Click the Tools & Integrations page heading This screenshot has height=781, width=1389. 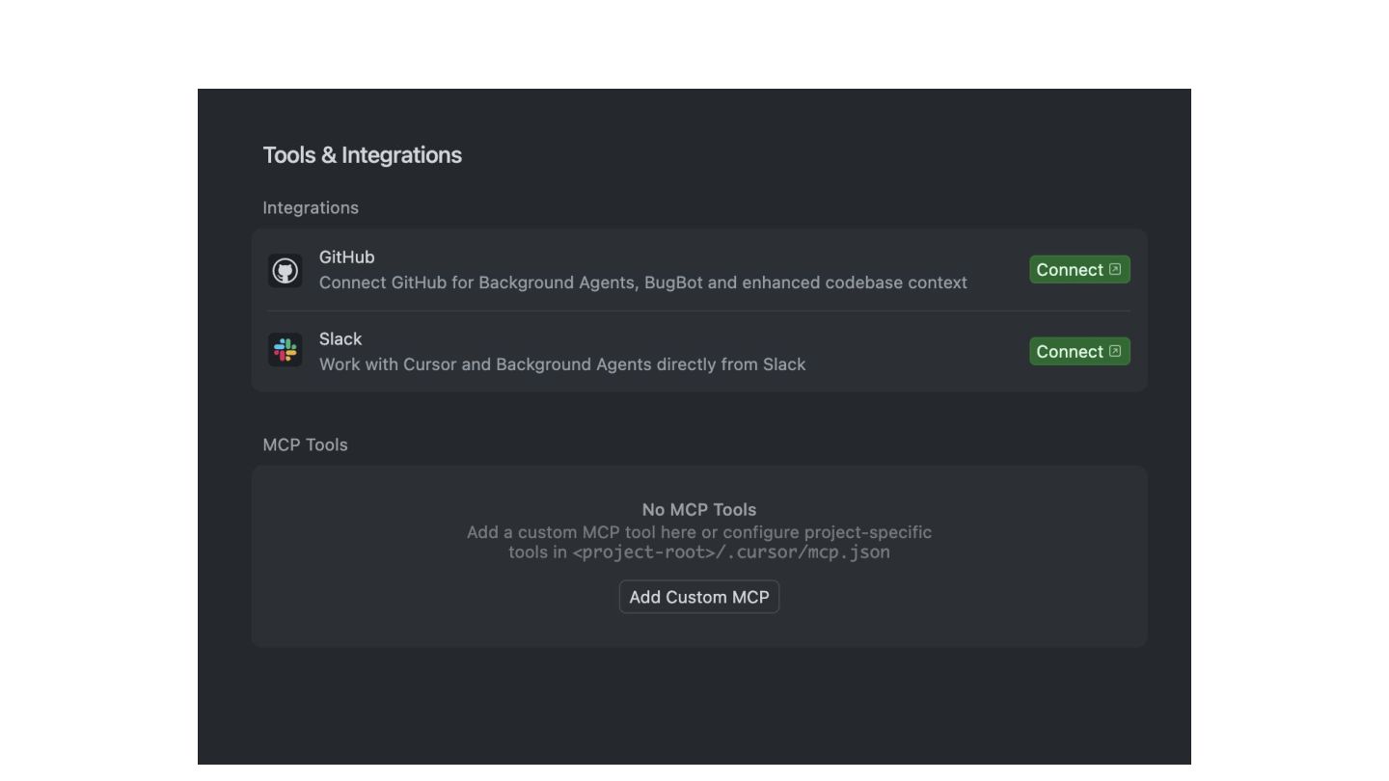click(363, 155)
